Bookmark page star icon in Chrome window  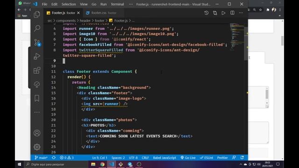[261, 10]
